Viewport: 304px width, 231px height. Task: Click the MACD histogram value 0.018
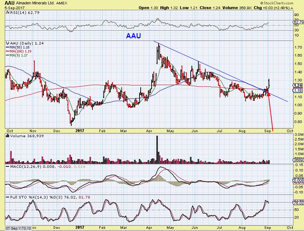coord(80,167)
